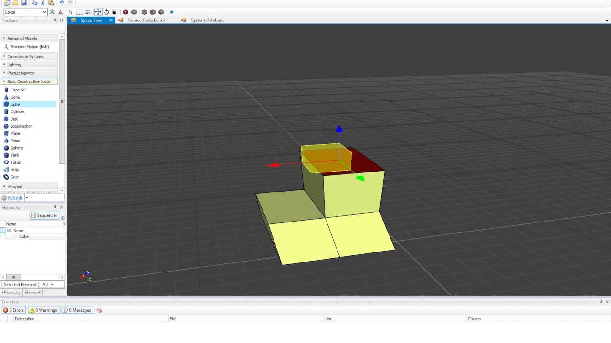Viewport: 611px width, 343px height.
Task: Close the Hierarchy panel
Action: coord(61,207)
